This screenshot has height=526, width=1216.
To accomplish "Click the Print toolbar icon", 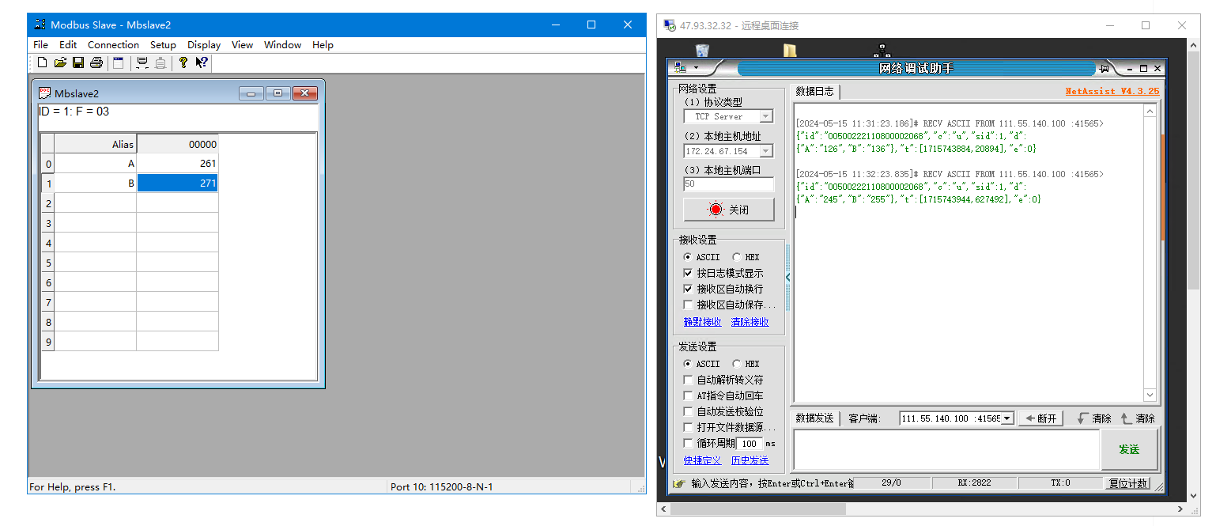I will point(96,62).
